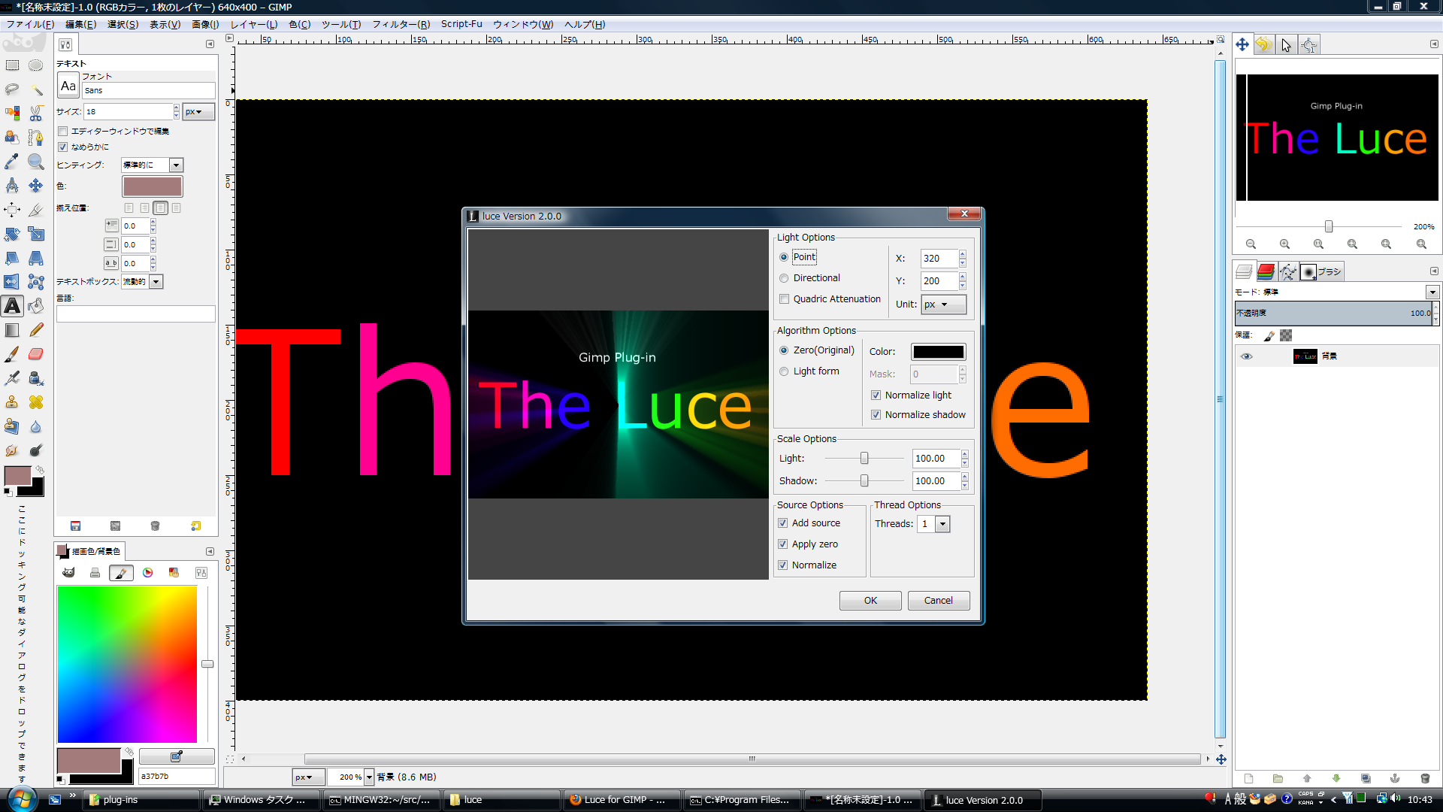The image size is (1443, 812).
Task: Open the レイヤー(L) menu
Action: point(254,25)
